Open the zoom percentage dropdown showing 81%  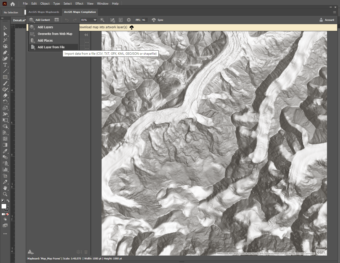(89, 20)
